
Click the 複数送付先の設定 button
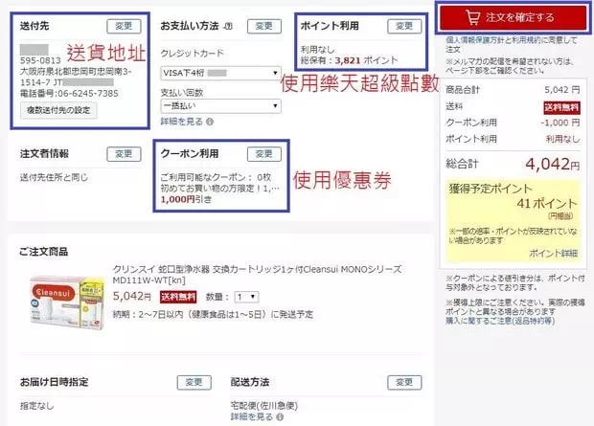pyautogui.click(x=58, y=110)
